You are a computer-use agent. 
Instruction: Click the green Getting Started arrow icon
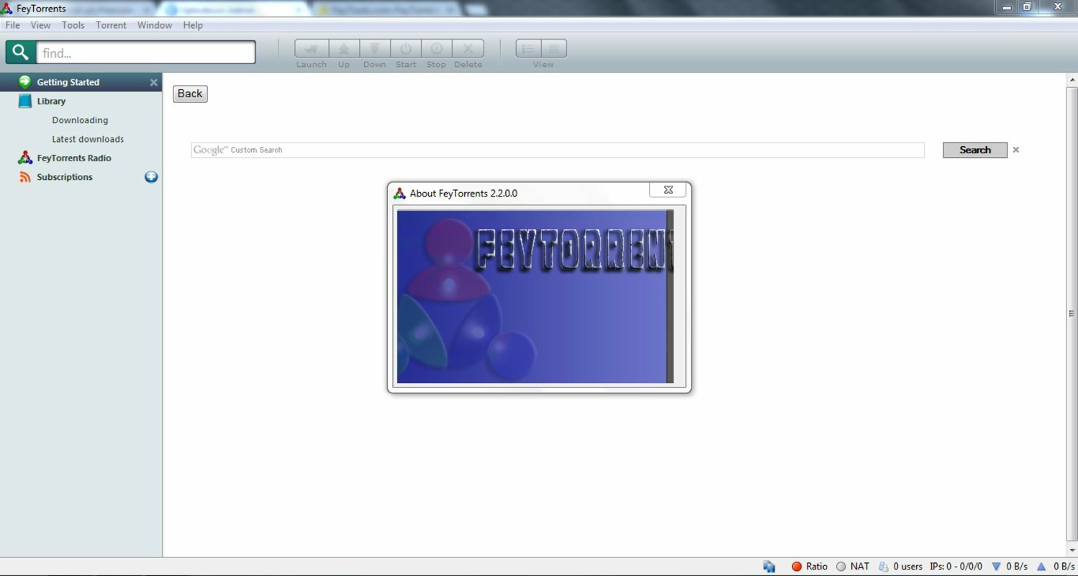[25, 81]
